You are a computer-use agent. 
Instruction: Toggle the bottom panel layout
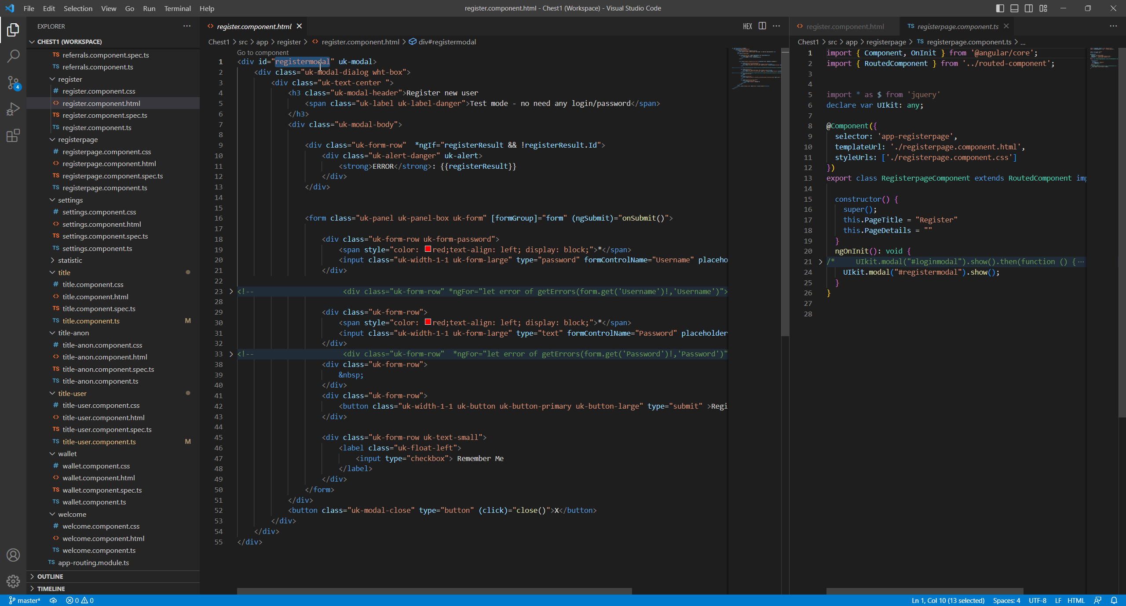(x=1014, y=8)
